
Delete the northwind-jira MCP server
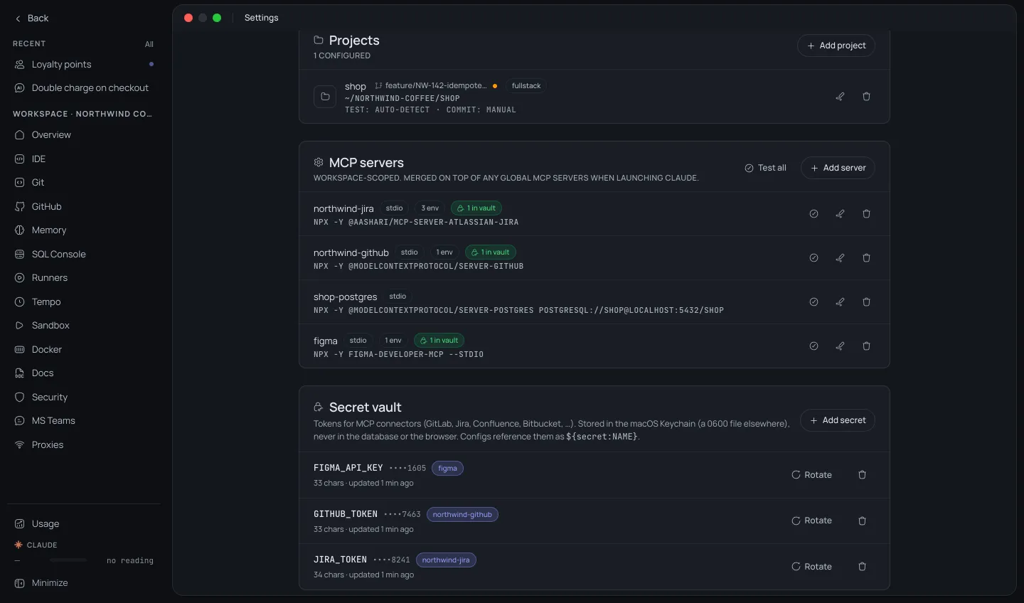tap(866, 214)
